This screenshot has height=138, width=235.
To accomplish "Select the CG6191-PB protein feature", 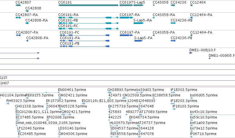I will pyautogui.click(x=85, y=46).
